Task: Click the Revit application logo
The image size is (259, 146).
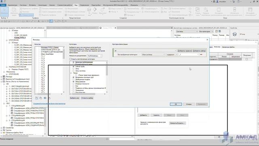Action: click(x=2, y=1)
